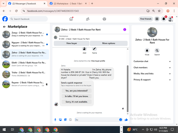Switch to the Messenger | Facebook tab
This screenshot has width=178, height=133.
27,4
